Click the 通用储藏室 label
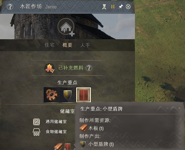Screen dimensions: 185x150 click(56, 122)
